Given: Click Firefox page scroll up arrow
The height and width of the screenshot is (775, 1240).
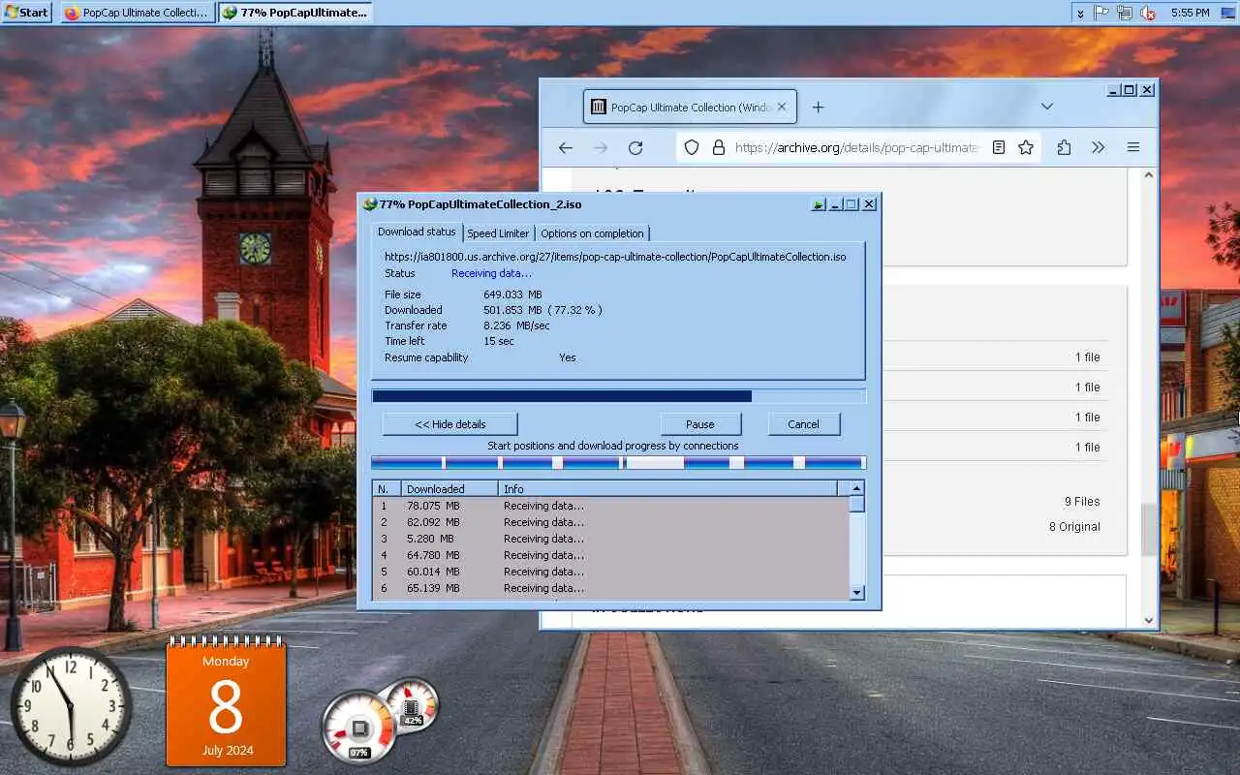Looking at the screenshot, I should point(1149,175).
